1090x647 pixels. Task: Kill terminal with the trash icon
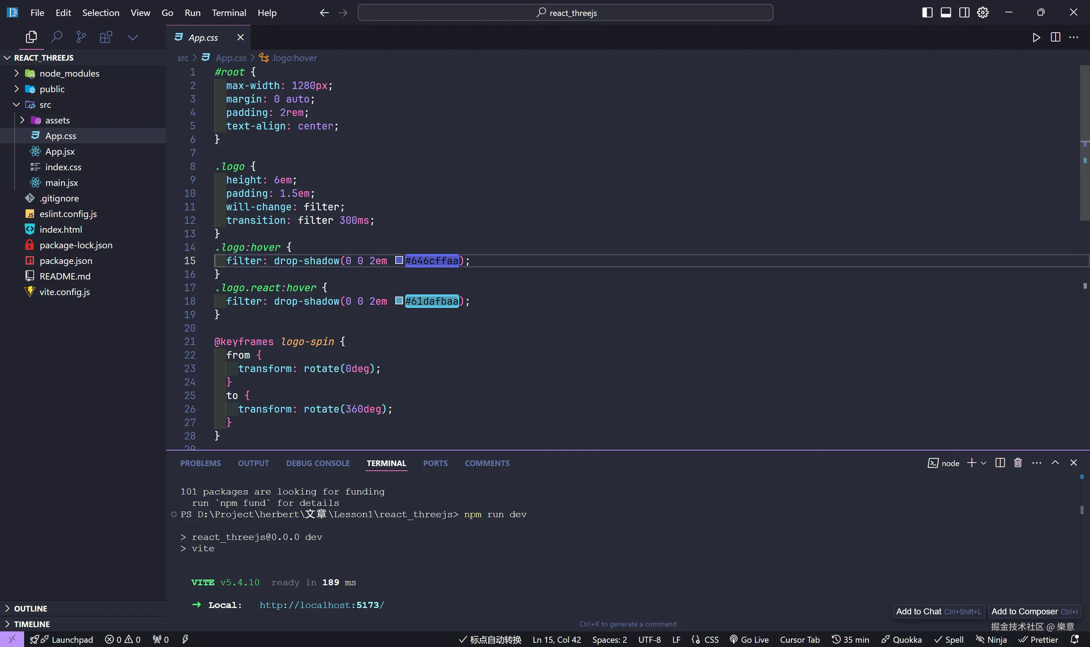pos(1018,463)
